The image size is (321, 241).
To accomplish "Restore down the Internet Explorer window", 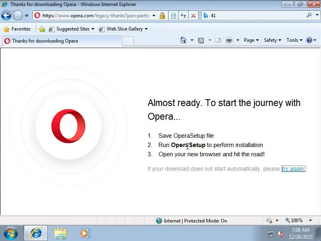I will coord(300,4).
